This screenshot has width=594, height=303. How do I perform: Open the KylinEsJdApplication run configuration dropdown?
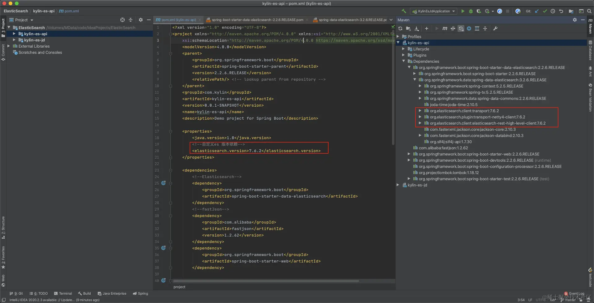(434, 11)
